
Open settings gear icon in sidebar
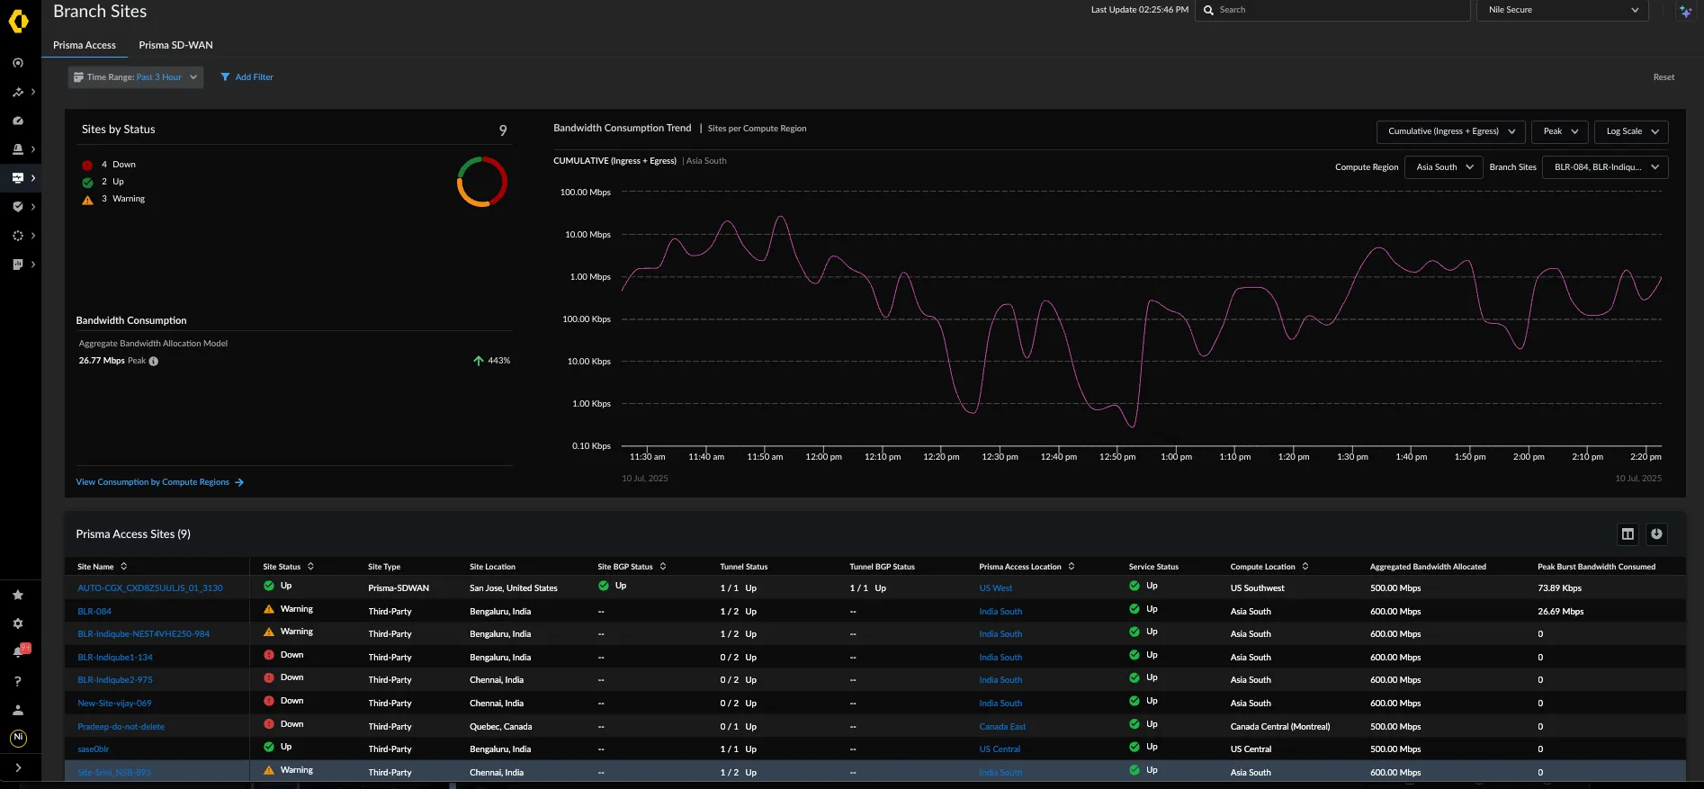[18, 623]
